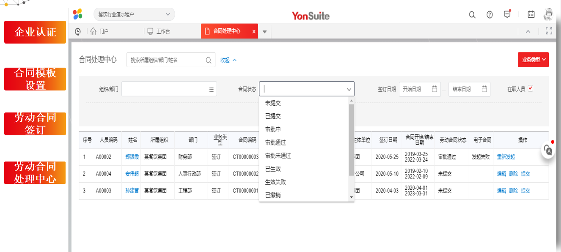Open the messages notification icon

pos(507,14)
